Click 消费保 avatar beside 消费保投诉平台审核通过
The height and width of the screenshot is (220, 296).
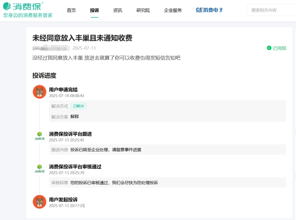[39, 169]
